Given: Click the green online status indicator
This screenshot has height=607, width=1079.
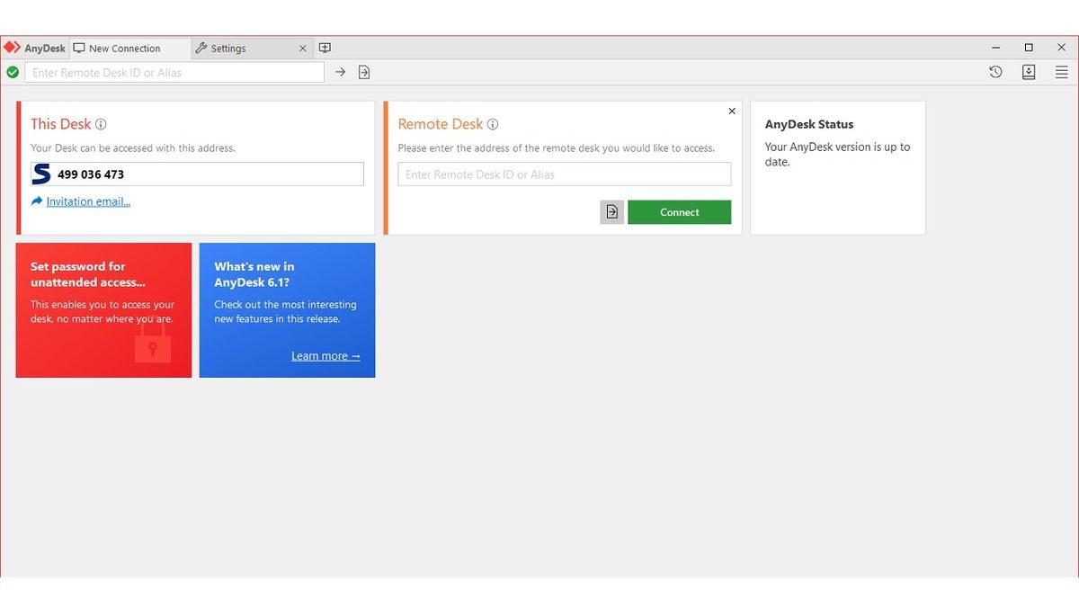Looking at the screenshot, I should click(x=12, y=72).
